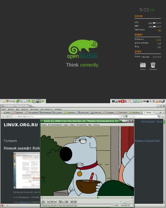Click the Firefox forward button
This screenshot has width=166, height=208.
click(x=7, y=116)
